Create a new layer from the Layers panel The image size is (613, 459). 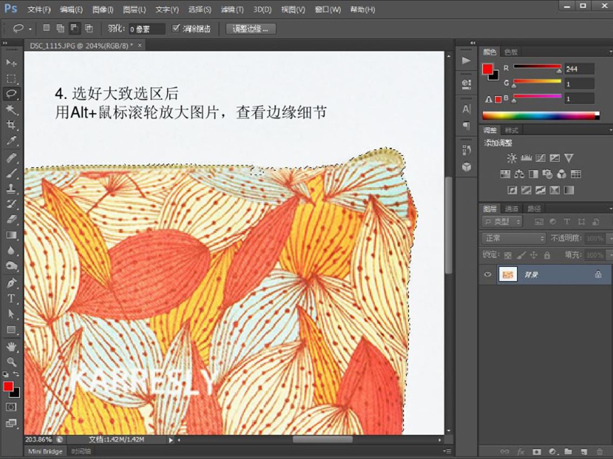(584, 451)
